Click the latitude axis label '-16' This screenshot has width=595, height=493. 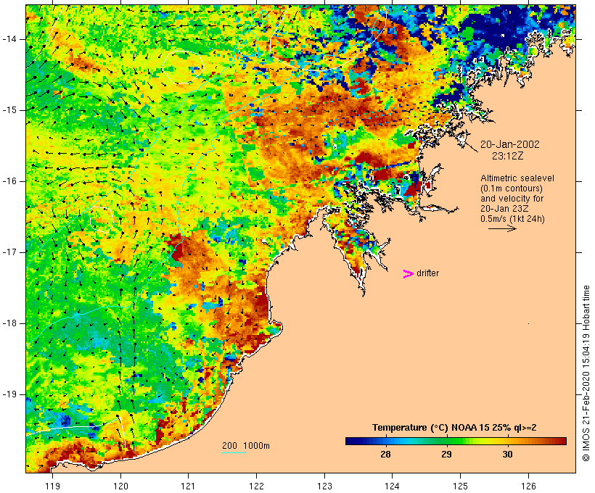9,181
